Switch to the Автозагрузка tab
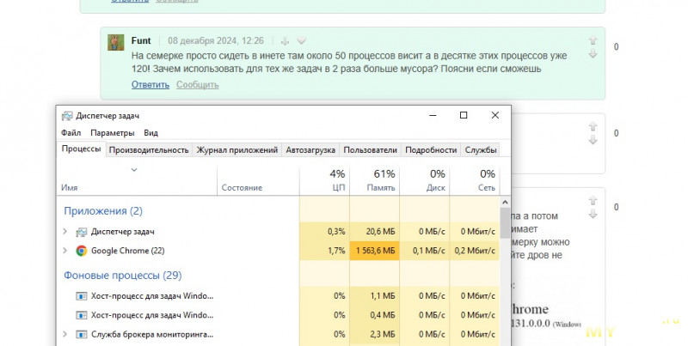Image resolution: width=688 pixels, height=346 pixels. click(310, 149)
